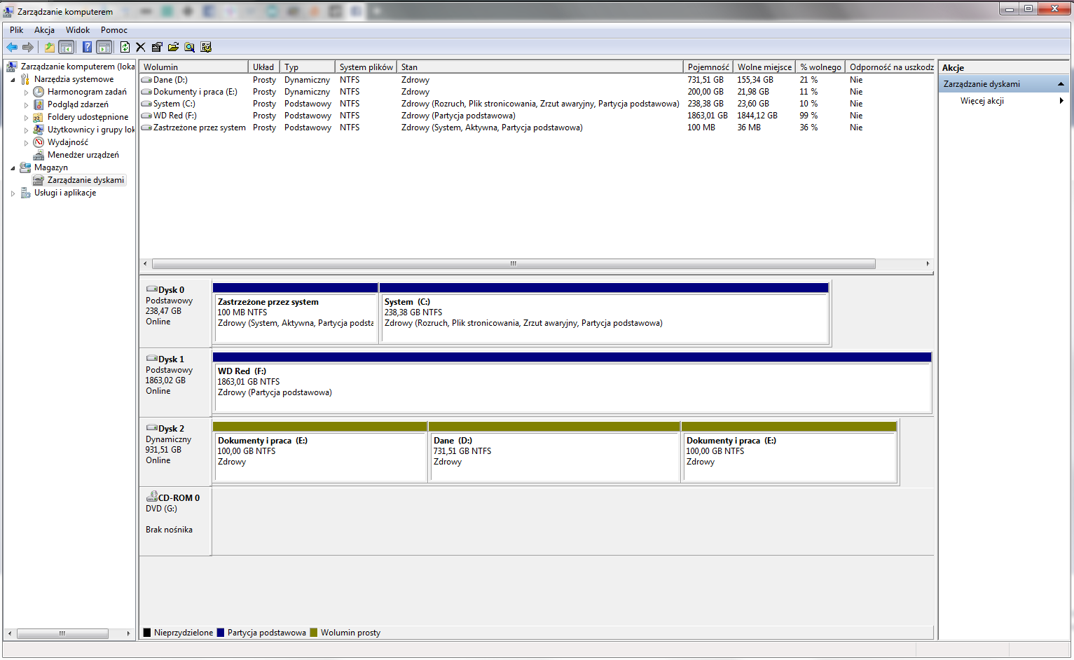
Task: Select the Harmonogram zadań clock icon
Action: (39, 92)
